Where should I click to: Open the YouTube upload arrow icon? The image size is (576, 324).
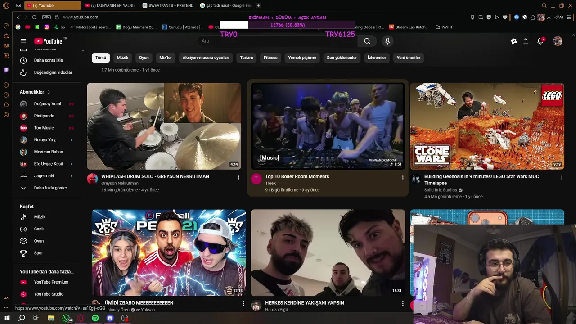point(526,41)
